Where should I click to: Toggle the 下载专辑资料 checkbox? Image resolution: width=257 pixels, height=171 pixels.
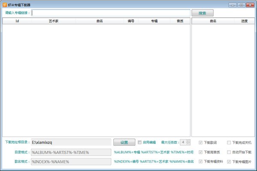click(200, 162)
